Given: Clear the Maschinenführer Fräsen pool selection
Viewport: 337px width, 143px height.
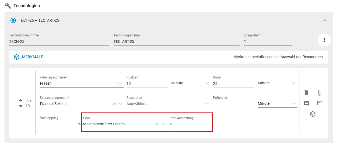Looking at the screenshot, I should [x=157, y=124].
